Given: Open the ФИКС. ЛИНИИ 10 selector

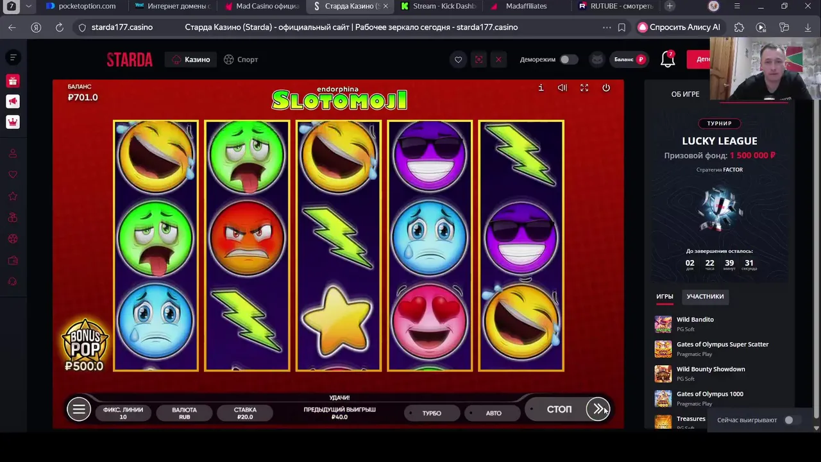Looking at the screenshot, I should 123,413.
